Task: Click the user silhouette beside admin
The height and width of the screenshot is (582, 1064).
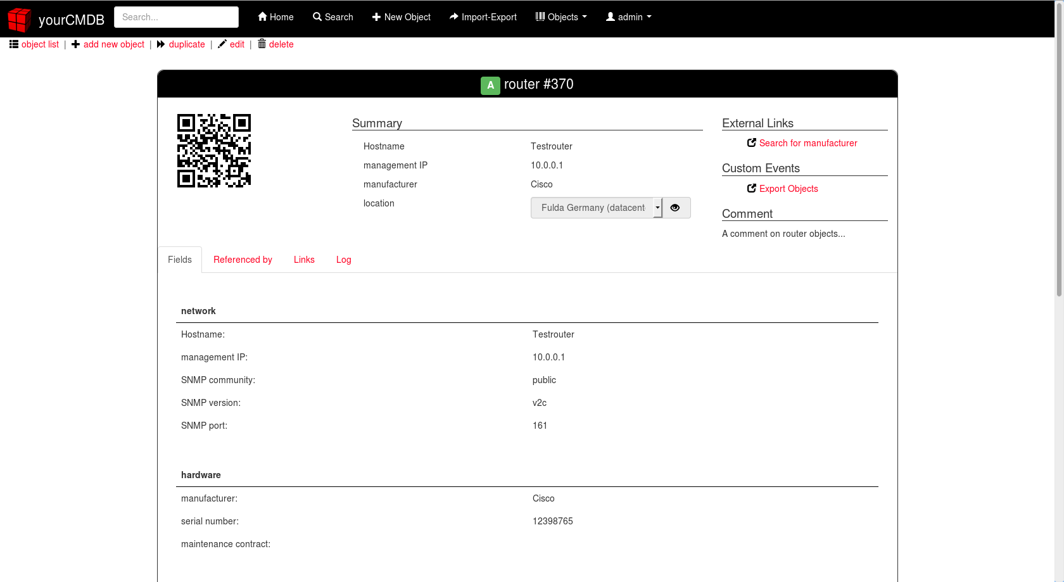Action: tap(609, 16)
